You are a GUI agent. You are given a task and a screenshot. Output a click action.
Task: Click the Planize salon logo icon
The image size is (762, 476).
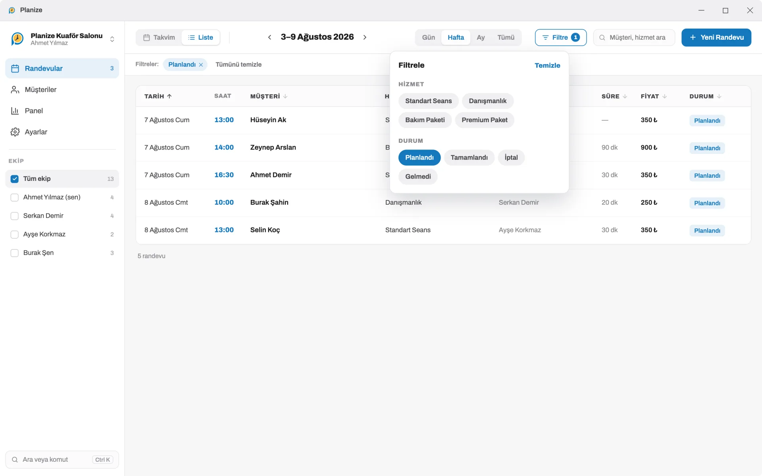[17, 39]
